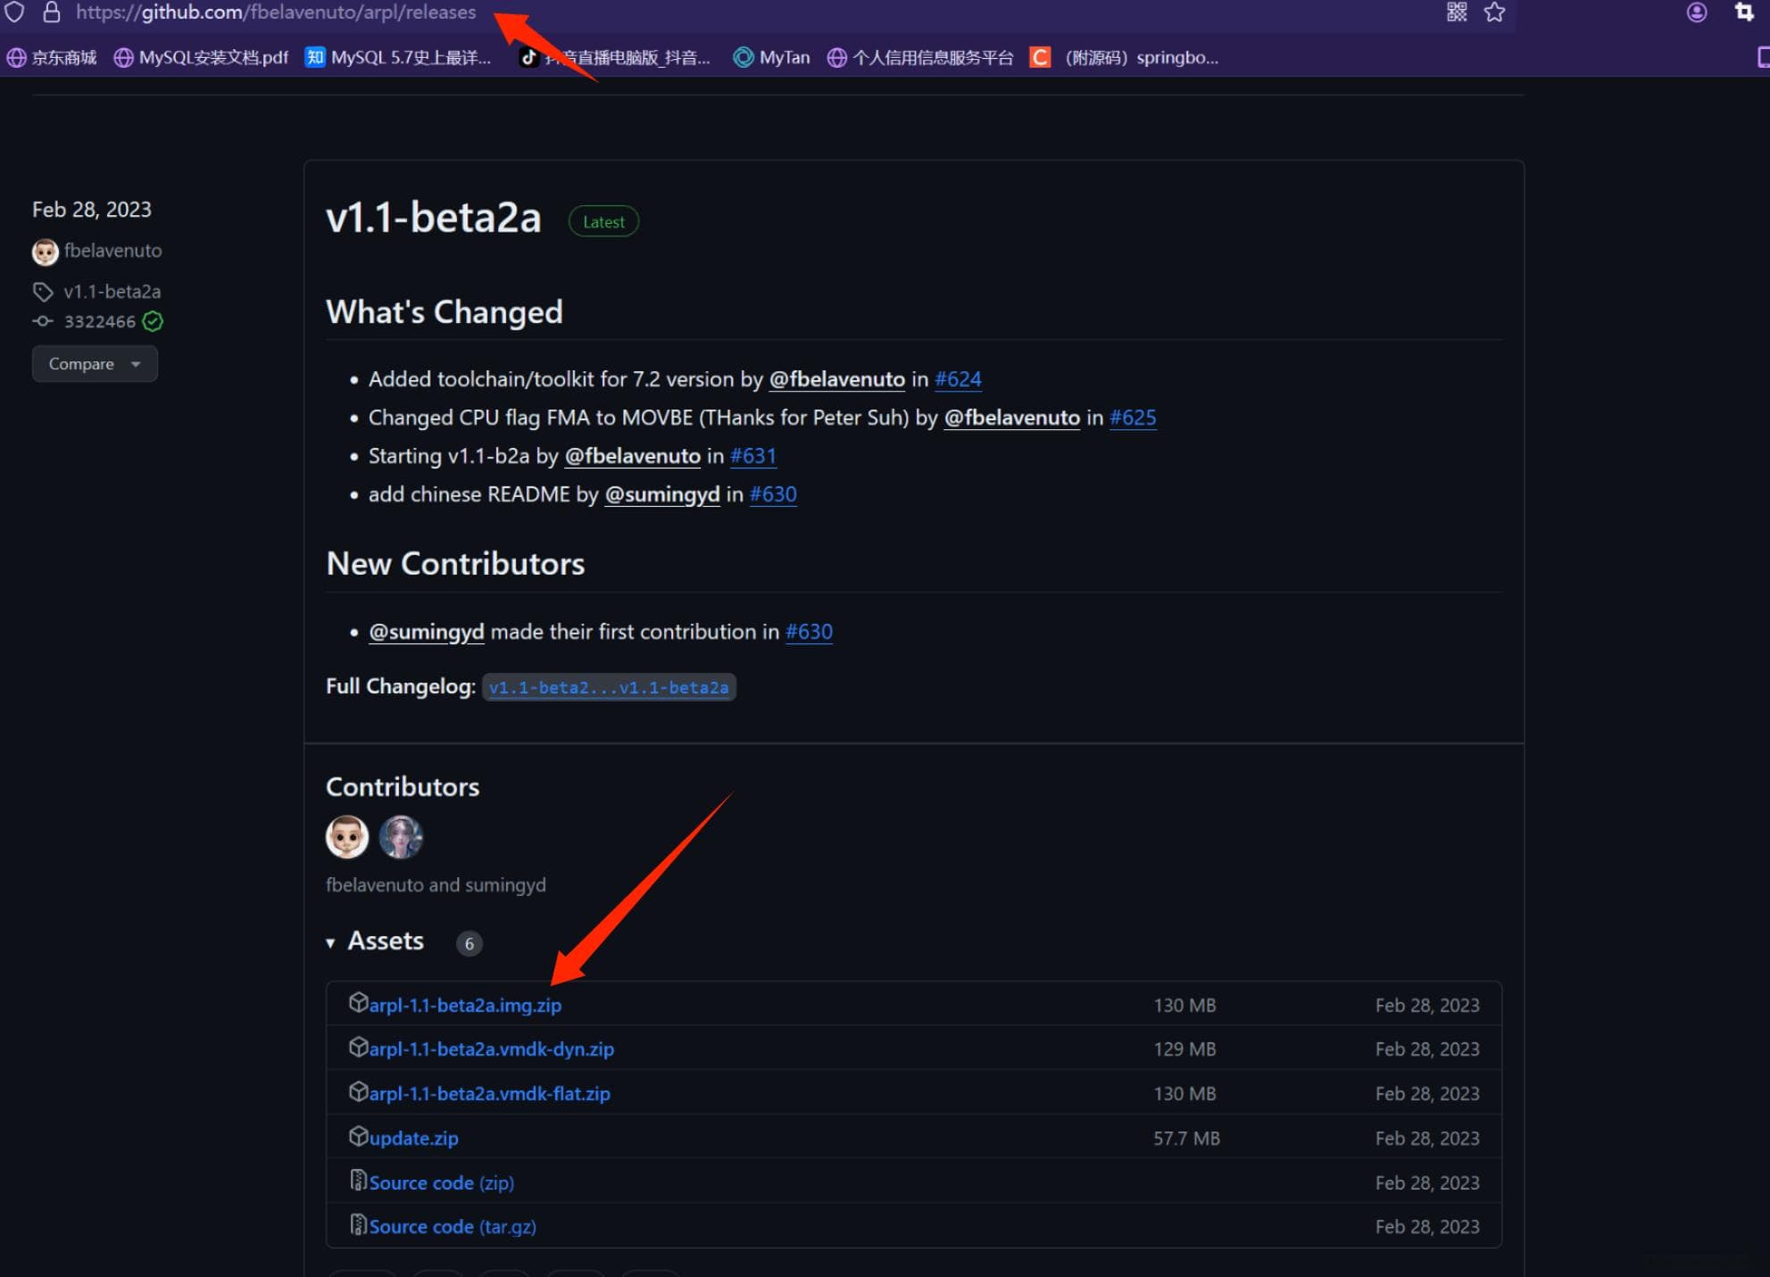Viewport: 1770px width, 1277px height.
Task: Click the padlock site security icon
Action: point(52,12)
